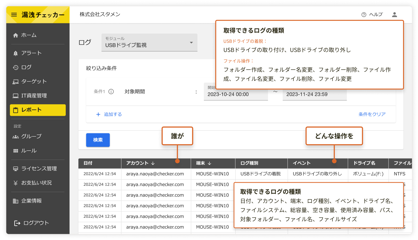
Task: Click the blue 検索 button
Action: pos(98,140)
